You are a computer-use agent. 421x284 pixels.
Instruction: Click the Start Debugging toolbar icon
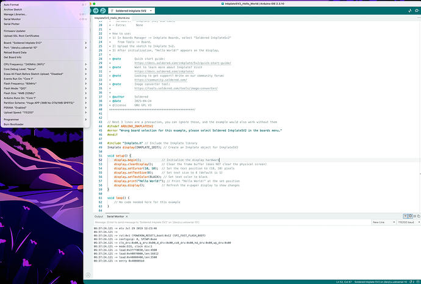(x=103, y=11)
